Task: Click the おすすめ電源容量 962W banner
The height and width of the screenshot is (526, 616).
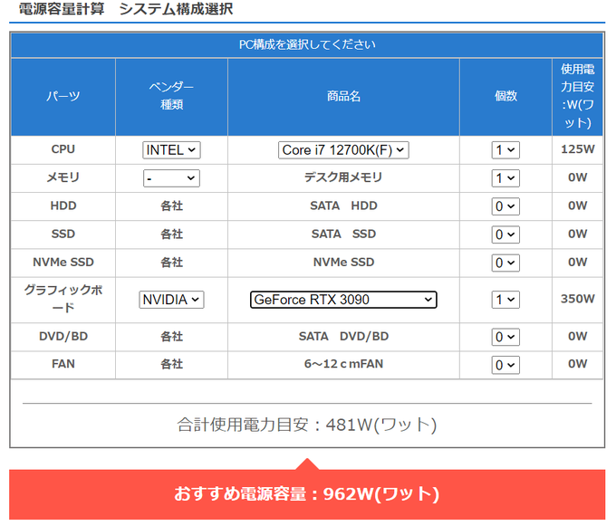Action: click(307, 494)
